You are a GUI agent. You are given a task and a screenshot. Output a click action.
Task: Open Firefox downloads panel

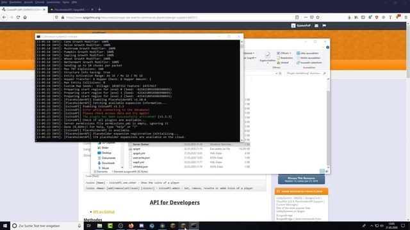tap(349, 17)
